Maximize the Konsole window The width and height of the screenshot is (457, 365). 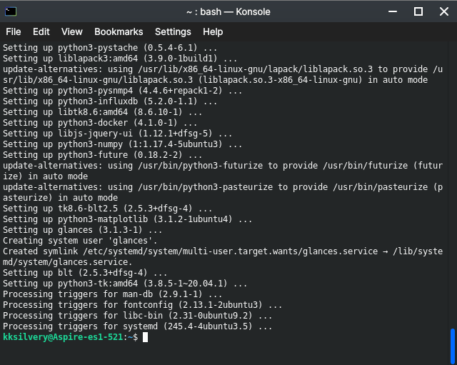(x=418, y=11)
